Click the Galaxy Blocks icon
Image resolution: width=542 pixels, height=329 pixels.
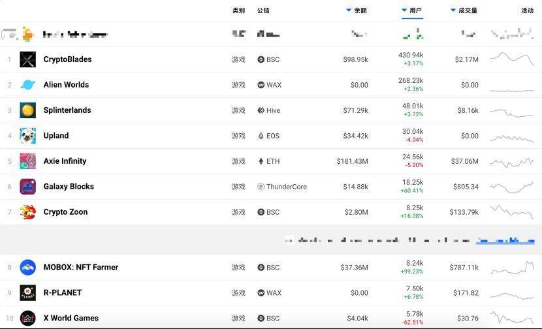pyautogui.click(x=27, y=187)
